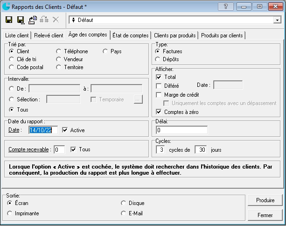Click the application logo in title bar
286x226 pixels.
(6, 7)
